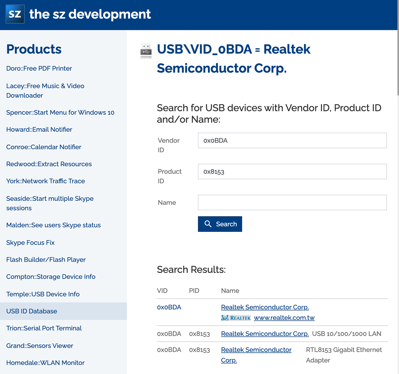Click the page title USB\VID_0BDA heading

pos(234,58)
